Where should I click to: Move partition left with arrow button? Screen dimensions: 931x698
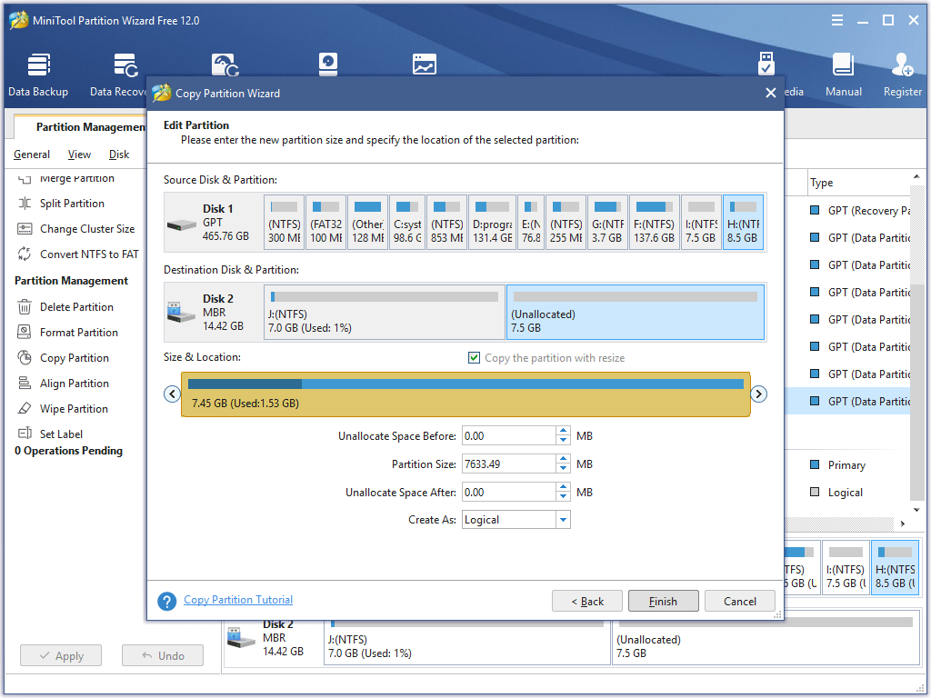[x=172, y=394]
